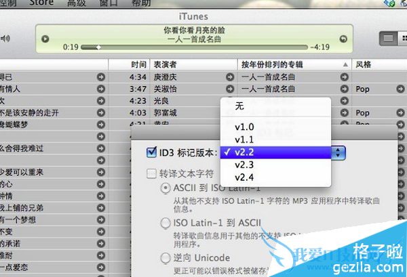The height and width of the screenshot is (277, 407).
Task: Choose v2.3 in the ID3 version menu
Action: point(275,165)
